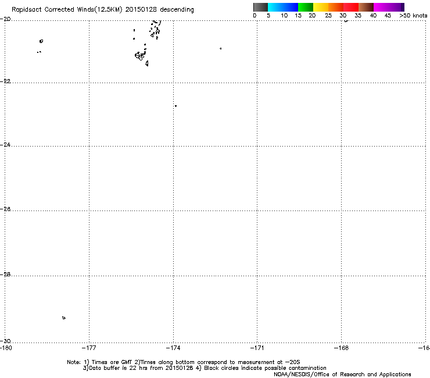Image resolution: width=430 pixels, height=378 pixels.
Task: Click the '-177' longitude axis label
Action: 89,348
